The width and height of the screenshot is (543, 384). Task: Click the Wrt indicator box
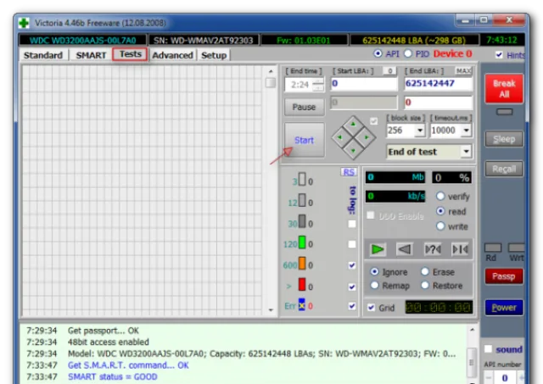point(517,248)
